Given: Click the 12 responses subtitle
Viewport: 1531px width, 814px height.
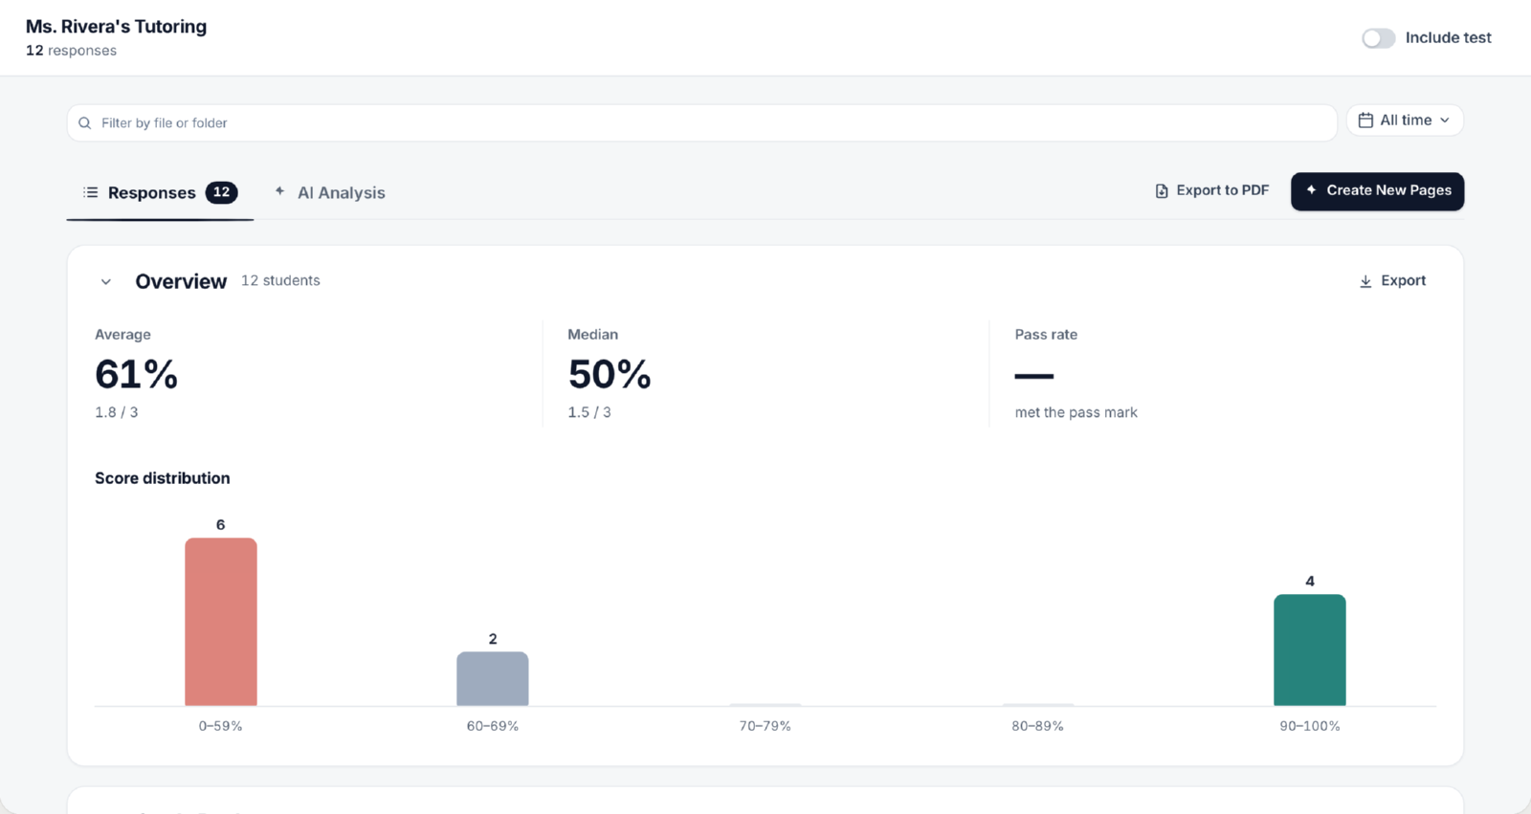Looking at the screenshot, I should pyautogui.click(x=71, y=51).
